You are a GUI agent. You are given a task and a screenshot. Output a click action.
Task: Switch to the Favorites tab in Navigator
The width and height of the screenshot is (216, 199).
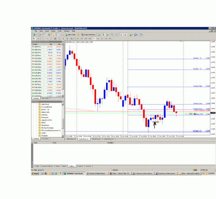(45, 138)
